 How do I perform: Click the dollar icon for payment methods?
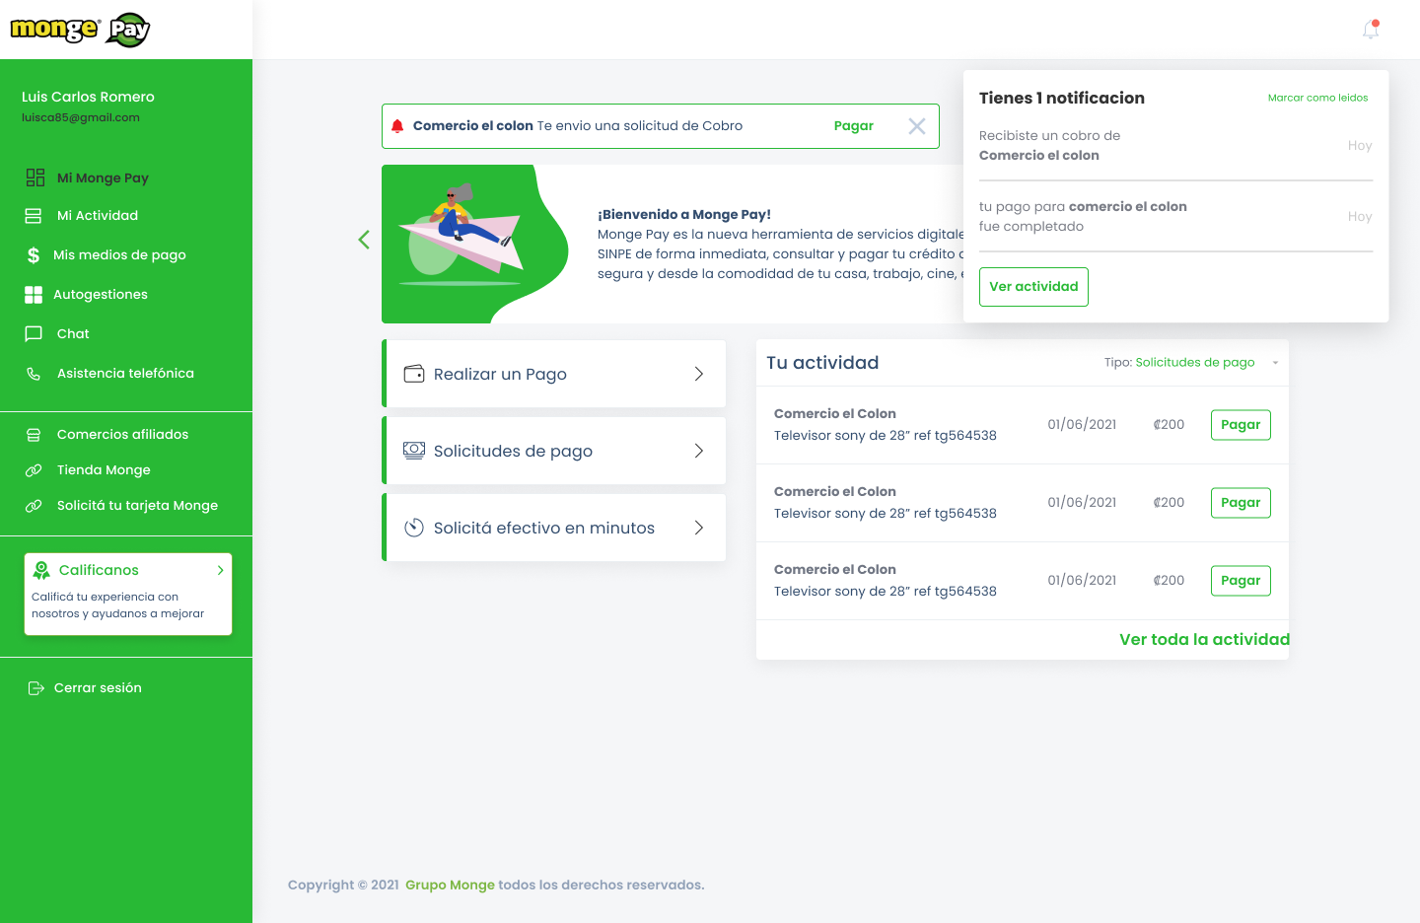tap(34, 255)
